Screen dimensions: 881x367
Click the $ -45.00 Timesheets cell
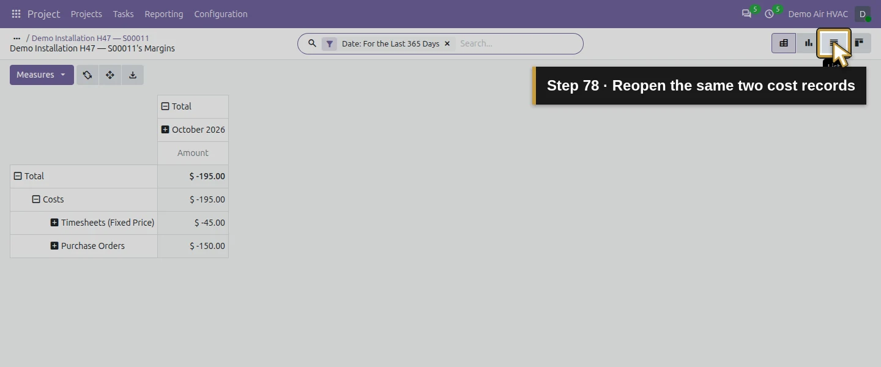(x=193, y=223)
